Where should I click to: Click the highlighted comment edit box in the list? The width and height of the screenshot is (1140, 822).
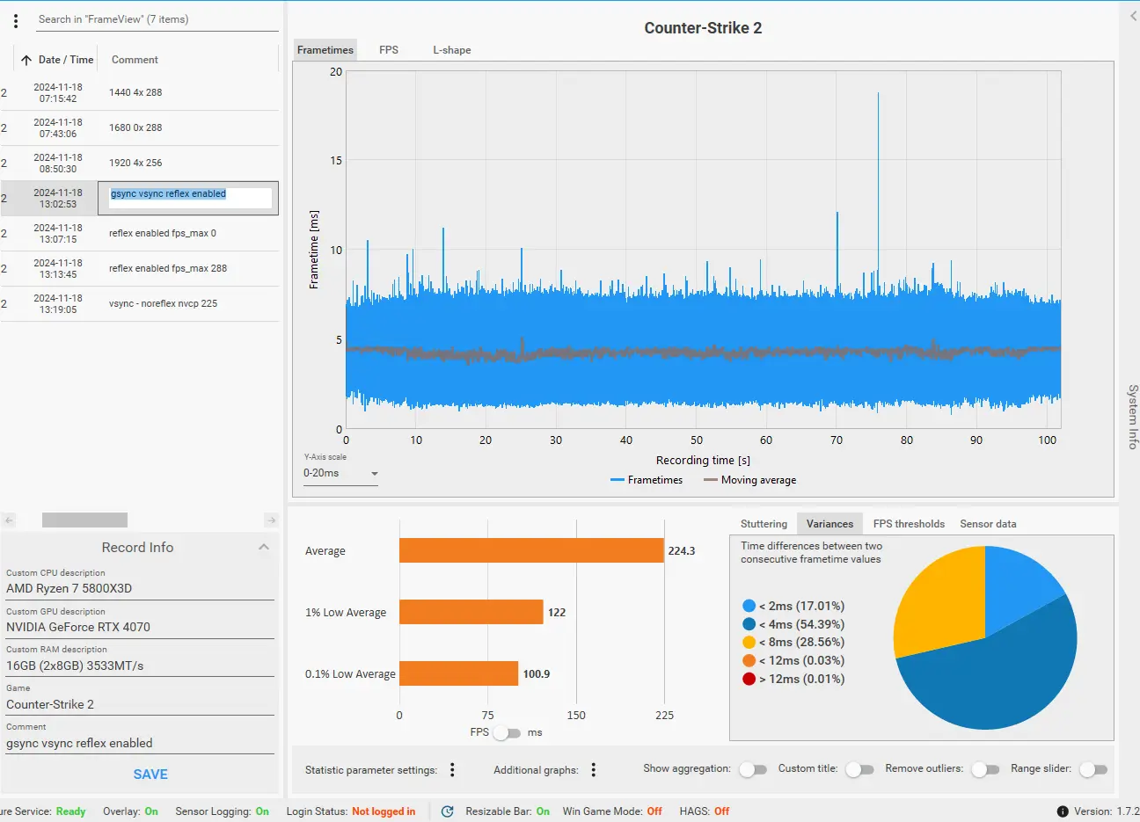(190, 198)
